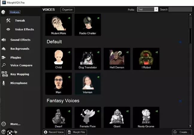Viewport: 194px width, 135px height.
Task: Select the Hell Demon voice thumbnail
Action: (x=117, y=59)
